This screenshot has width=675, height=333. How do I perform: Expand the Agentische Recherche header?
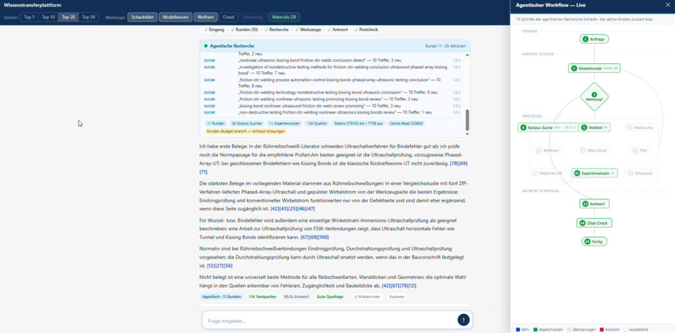click(x=335, y=45)
